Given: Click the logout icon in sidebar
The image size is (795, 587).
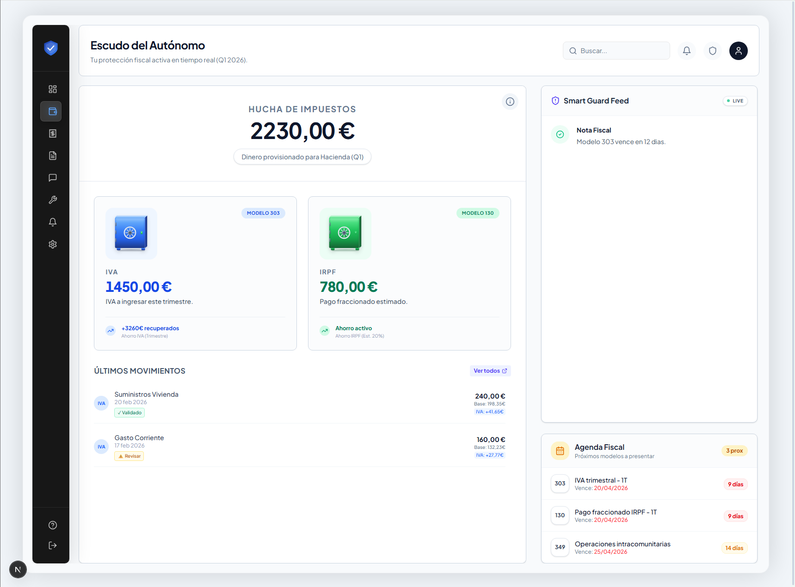Looking at the screenshot, I should coord(53,545).
